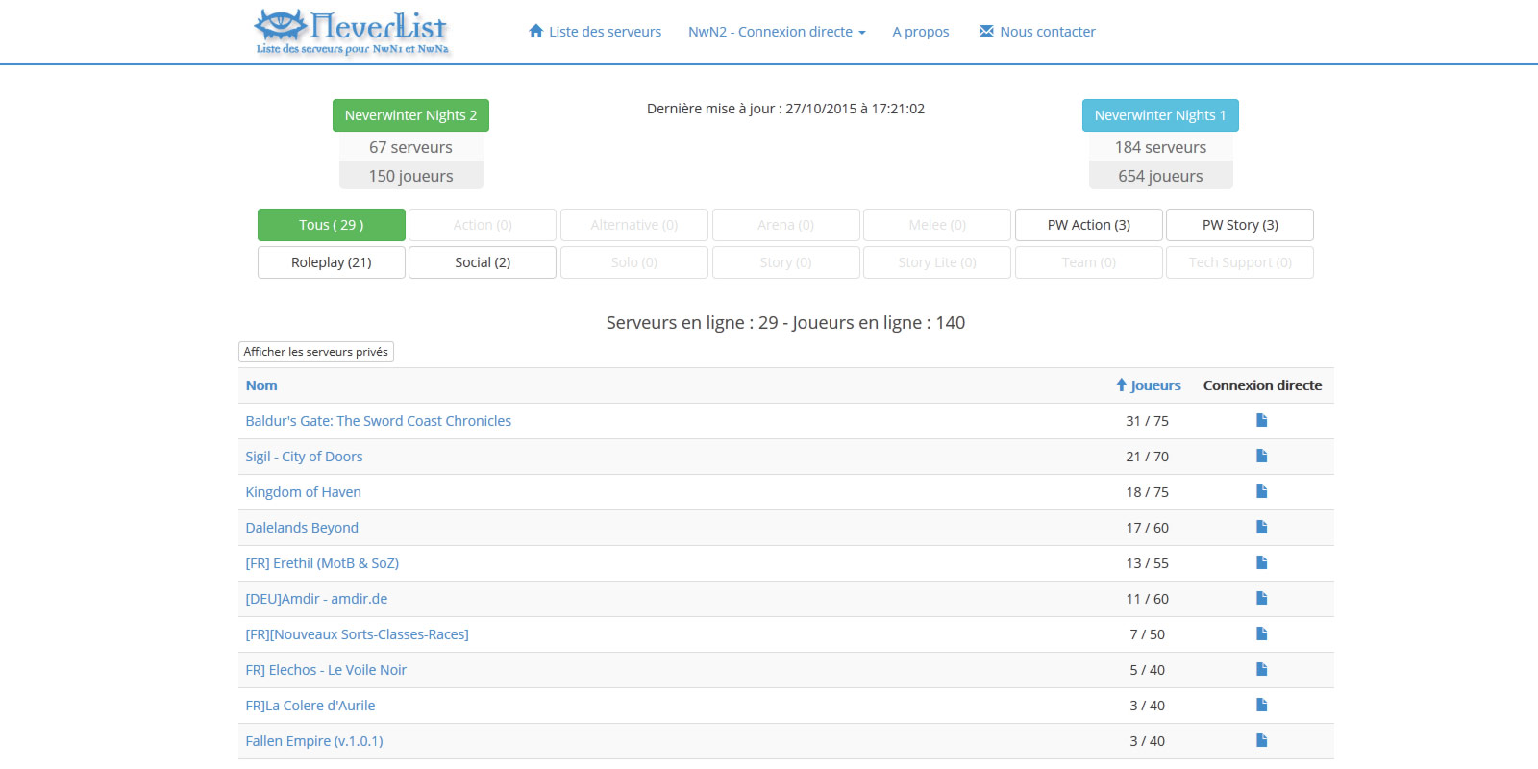Sort the table by Nom
Image resolution: width=1538 pixels, height=769 pixels.
point(261,385)
